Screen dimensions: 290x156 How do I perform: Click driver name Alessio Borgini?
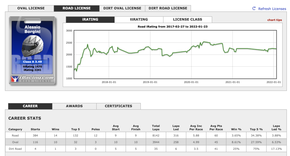pyautogui.click(x=32, y=29)
